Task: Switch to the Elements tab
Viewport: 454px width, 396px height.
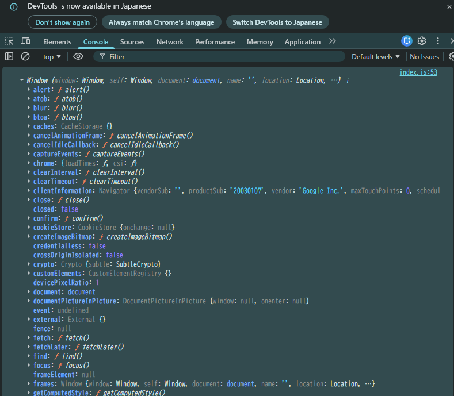Action: (x=58, y=42)
